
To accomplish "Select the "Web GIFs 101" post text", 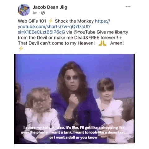I will pos(32,21).
